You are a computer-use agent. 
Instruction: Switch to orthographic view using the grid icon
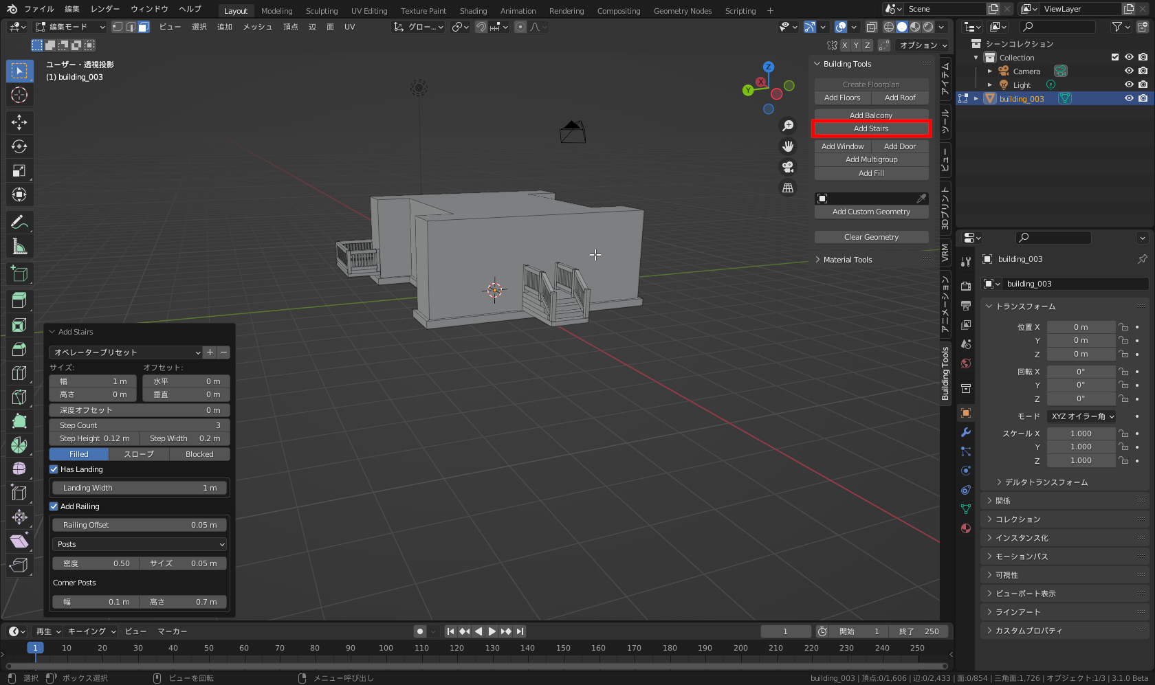click(x=788, y=188)
